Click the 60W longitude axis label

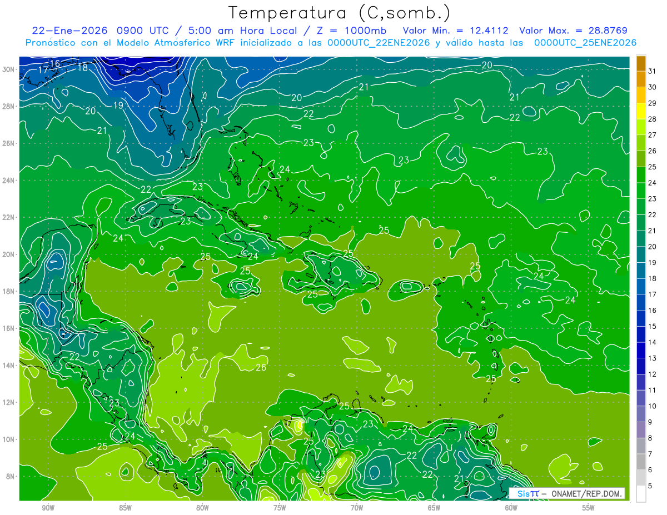tap(511, 508)
